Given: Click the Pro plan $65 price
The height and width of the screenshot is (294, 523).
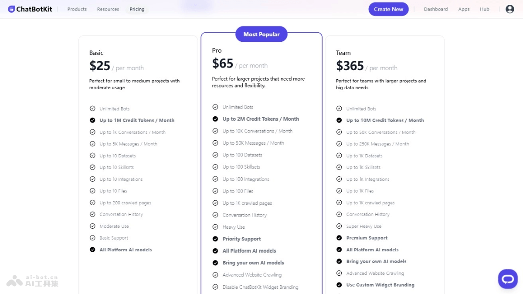Looking at the screenshot, I should click(223, 64).
